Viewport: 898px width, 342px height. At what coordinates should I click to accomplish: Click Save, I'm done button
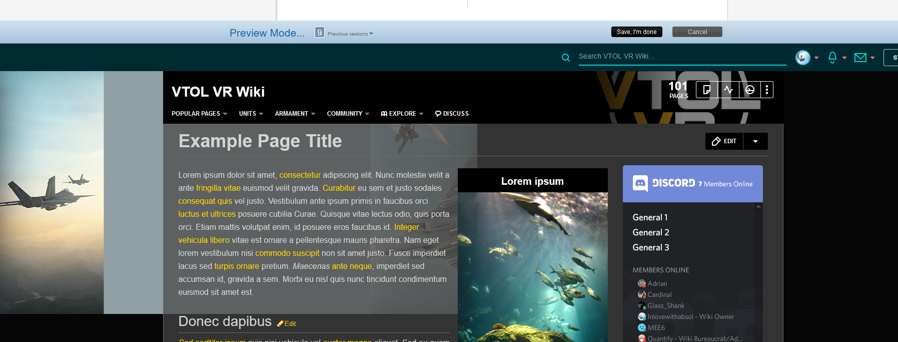click(x=637, y=32)
